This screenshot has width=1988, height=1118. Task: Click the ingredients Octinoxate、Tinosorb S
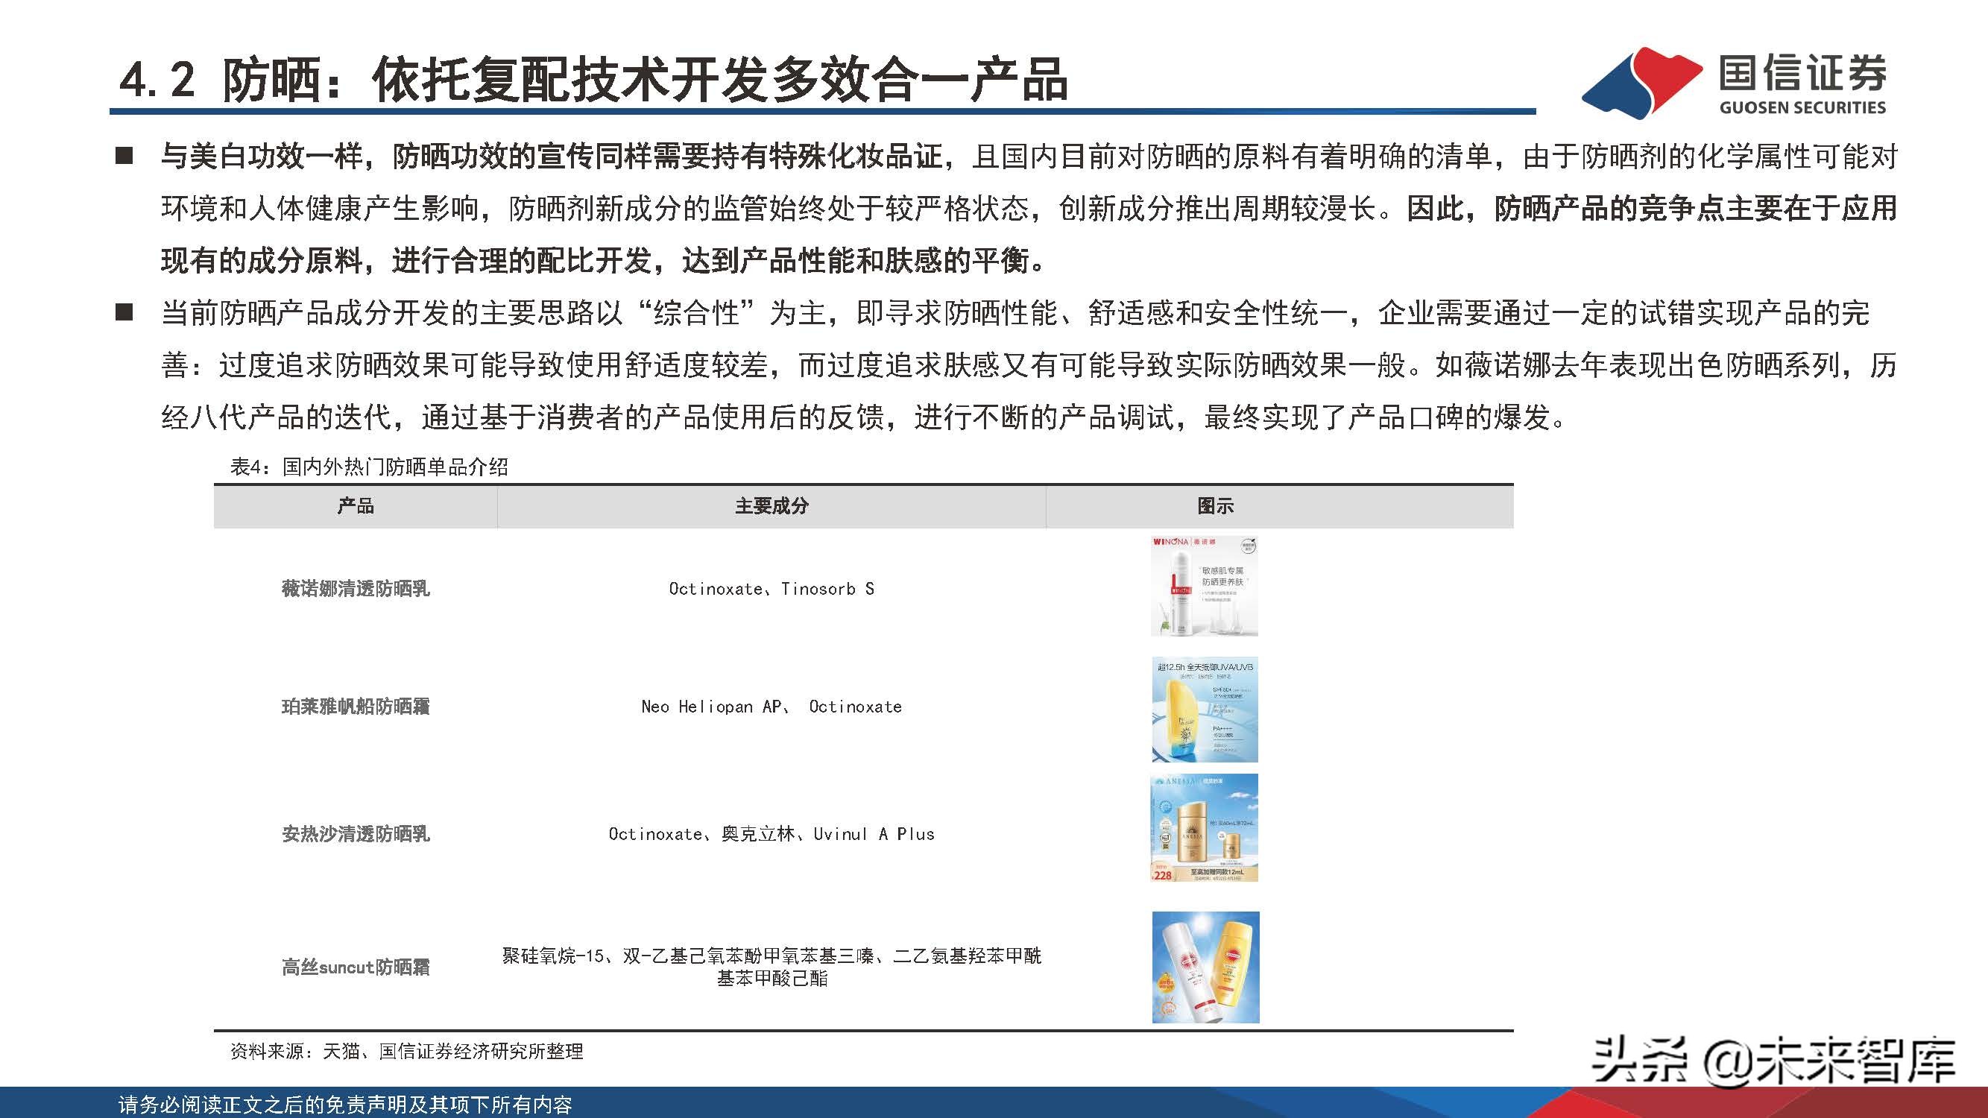(x=771, y=589)
